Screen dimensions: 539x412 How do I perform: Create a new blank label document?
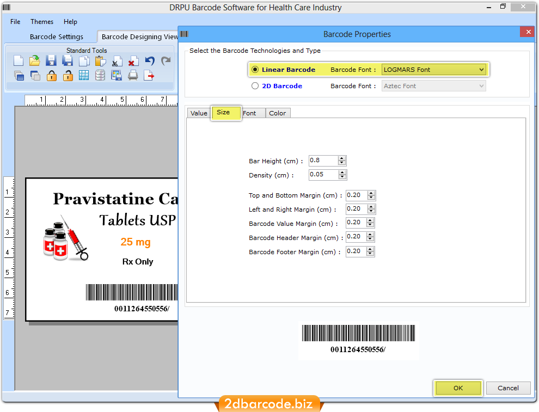pyautogui.click(x=19, y=61)
